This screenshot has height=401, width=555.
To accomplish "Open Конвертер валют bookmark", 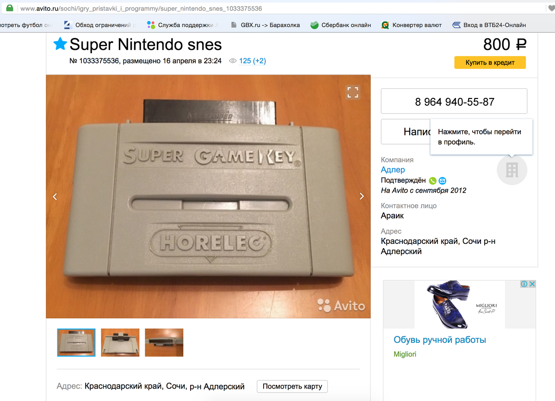I will pyautogui.click(x=411, y=25).
